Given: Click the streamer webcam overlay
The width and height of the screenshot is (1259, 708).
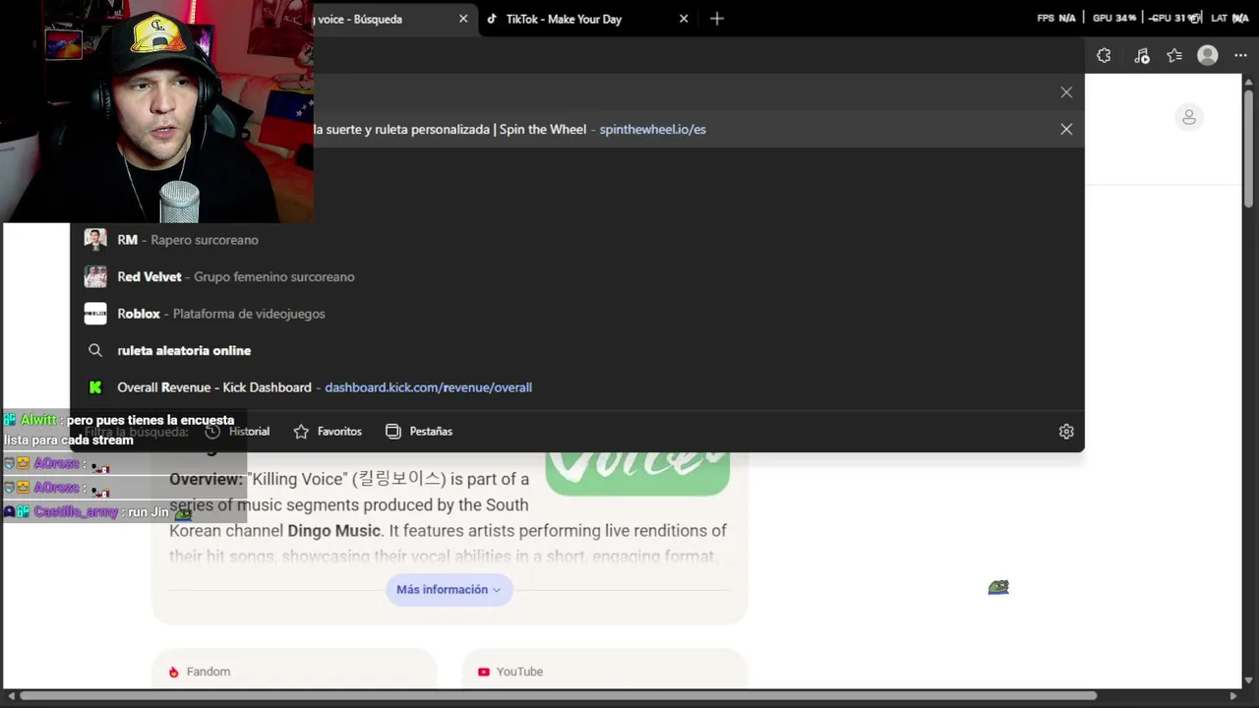Looking at the screenshot, I should (157, 111).
